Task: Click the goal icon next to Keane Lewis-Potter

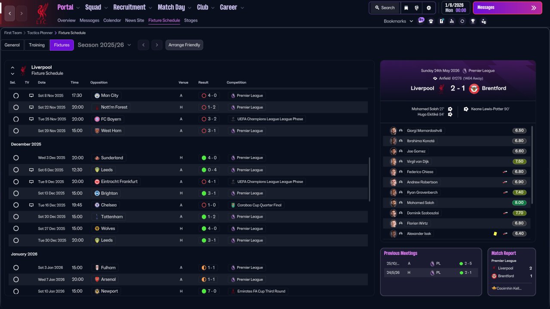Action: coord(466,109)
